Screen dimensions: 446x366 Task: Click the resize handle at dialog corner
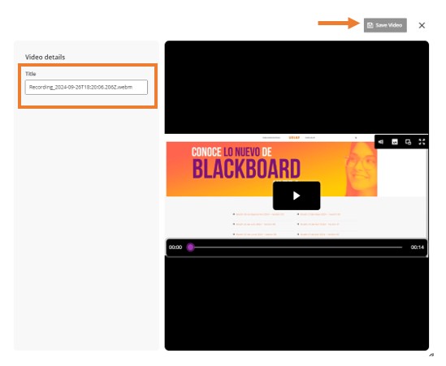431,355
